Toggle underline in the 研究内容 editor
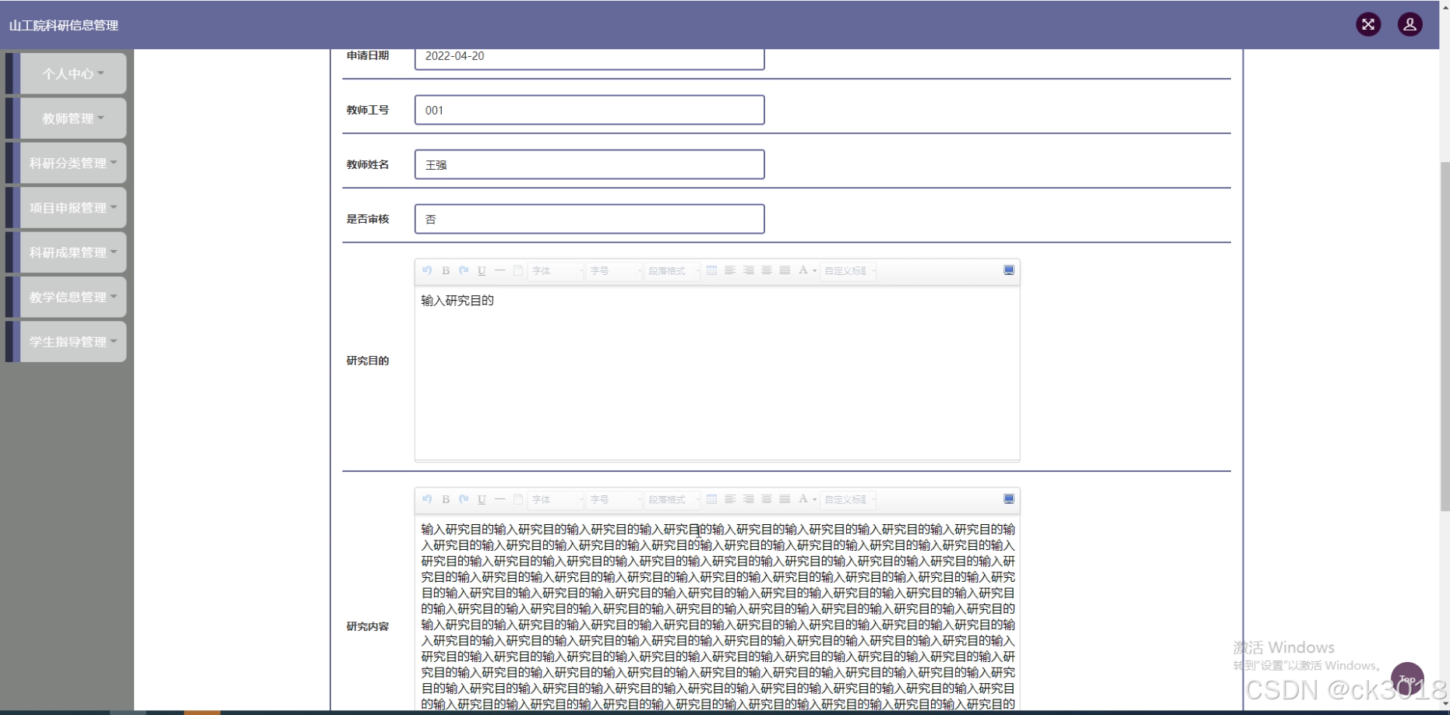Image resolution: width=1450 pixels, height=715 pixels. 482,499
